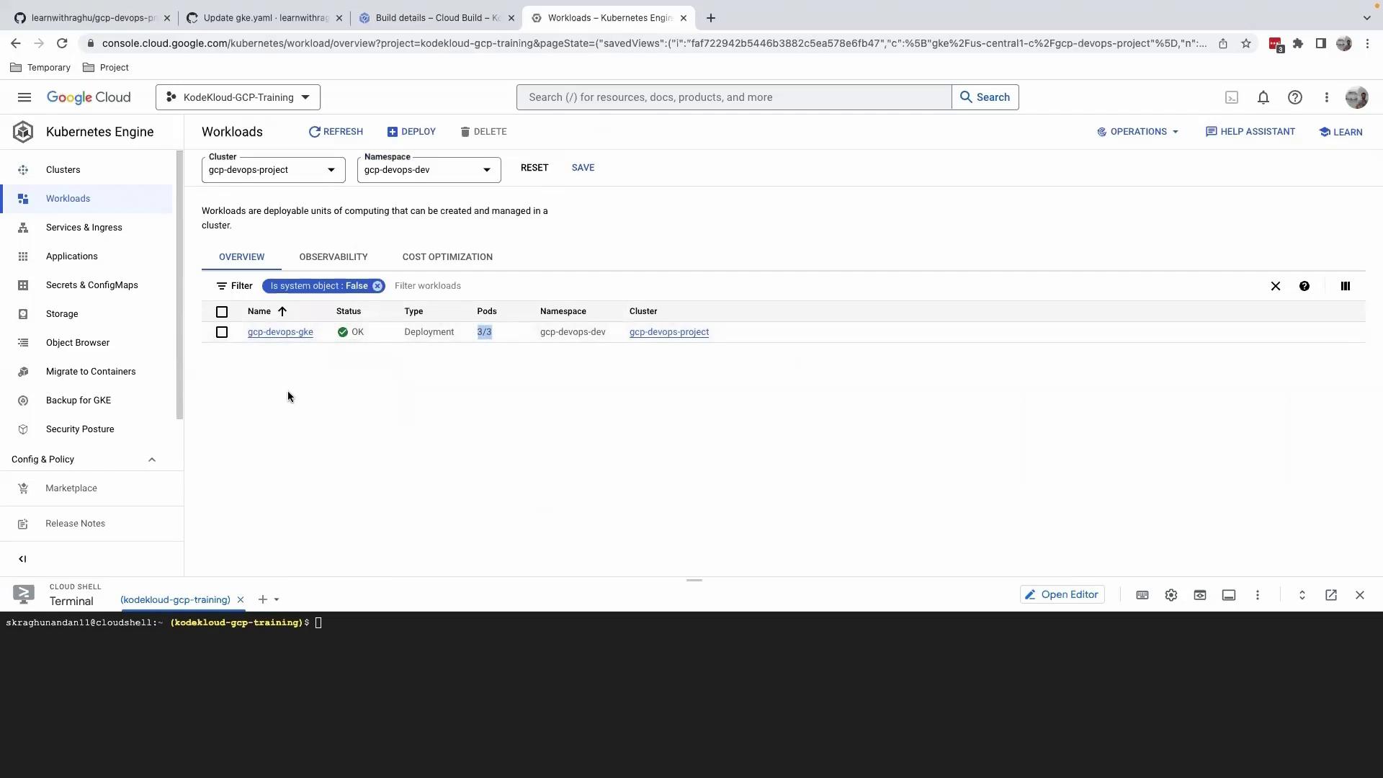Open the Cluster dropdown

pos(273,170)
